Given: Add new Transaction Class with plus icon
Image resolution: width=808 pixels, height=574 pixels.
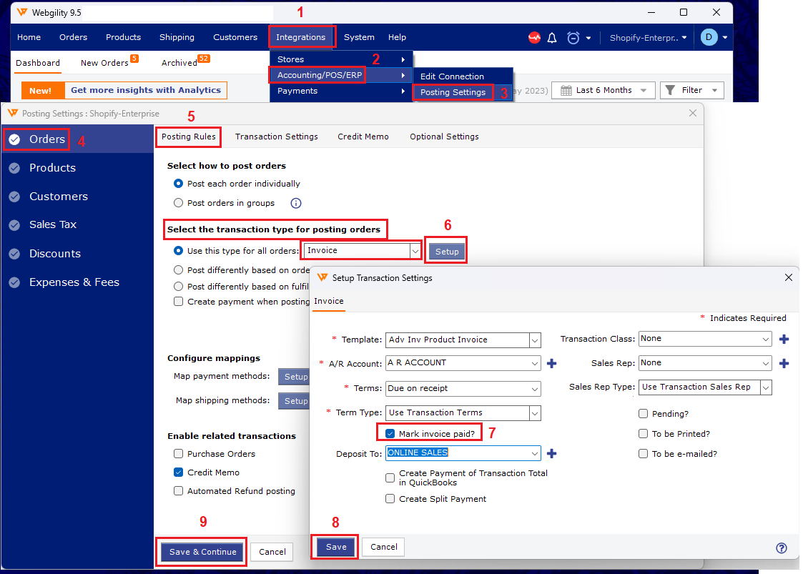Looking at the screenshot, I should [x=784, y=339].
